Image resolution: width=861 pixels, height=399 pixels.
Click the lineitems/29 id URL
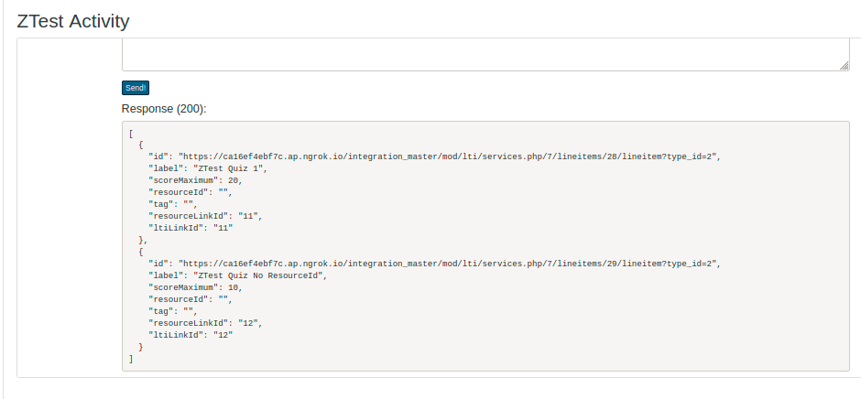pyautogui.click(x=449, y=264)
